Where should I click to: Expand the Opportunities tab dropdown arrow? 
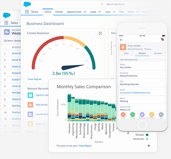(85, 12)
